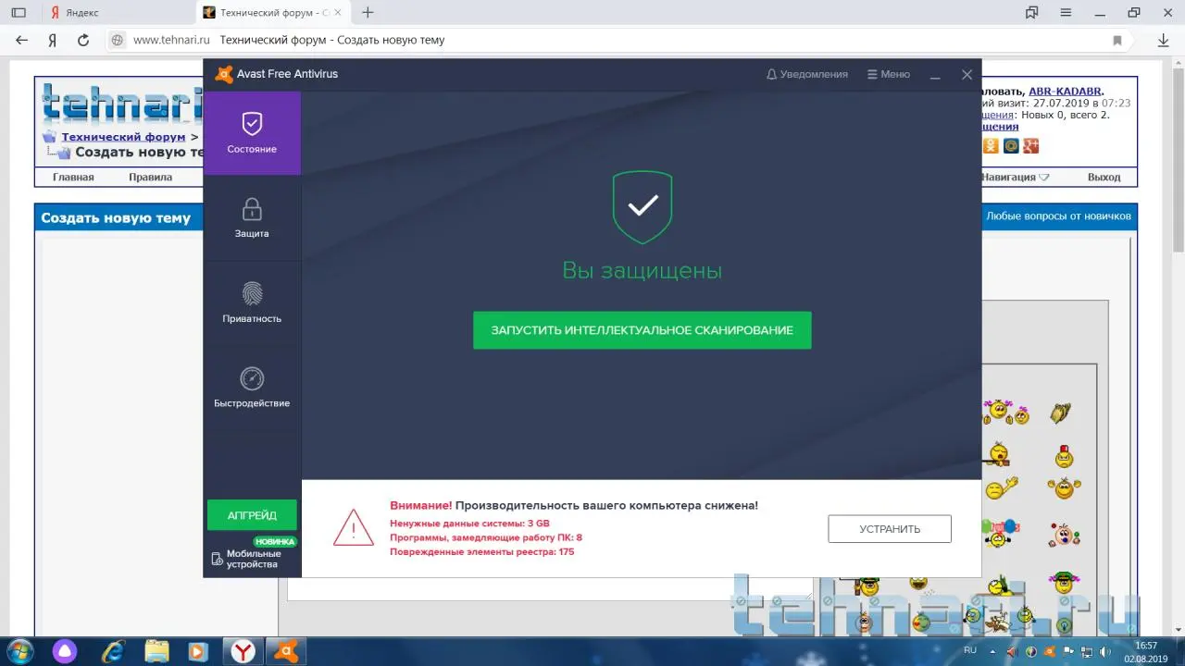The image size is (1185, 666).
Task: Click the site info globe icon in the address bar
Action: [118, 40]
